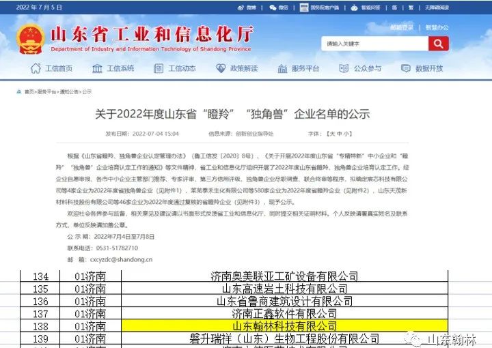Click the source text 创新创业指导处
Viewport: 492px width, 348px height.
[x=254, y=134]
